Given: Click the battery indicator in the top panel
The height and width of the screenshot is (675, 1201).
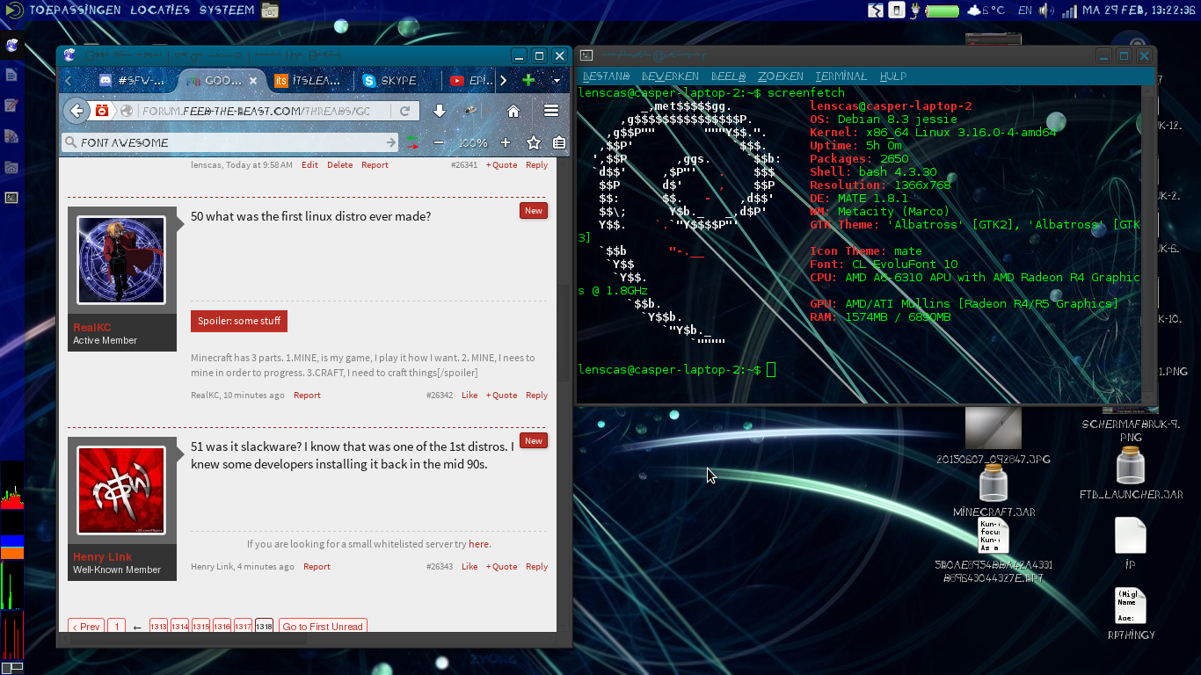Looking at the screenshot, I should 943,11.
